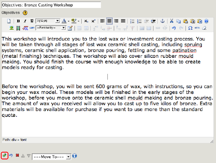Click the yellow Objectives help question mark
This screenshot has width=216, height=163.
[x=25, y=13]
